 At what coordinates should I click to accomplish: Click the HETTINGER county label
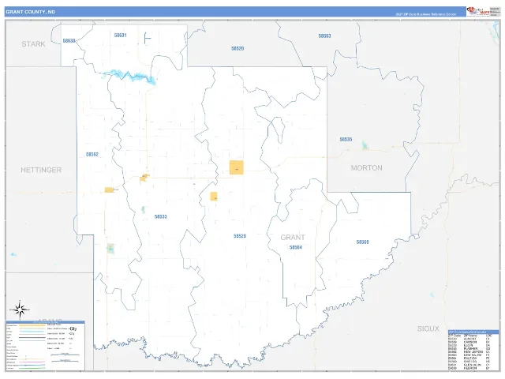[x=41, y=170]
